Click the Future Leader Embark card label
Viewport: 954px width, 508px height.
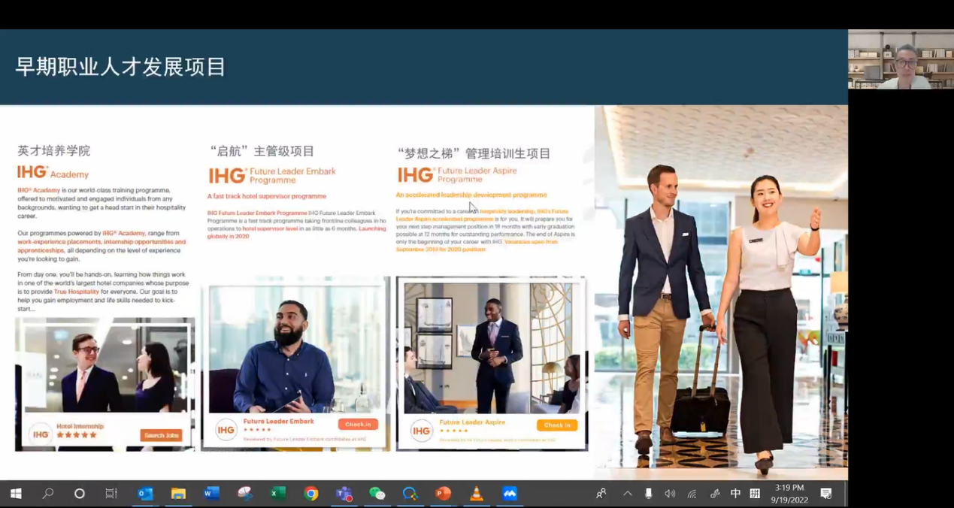click(279, 422)
